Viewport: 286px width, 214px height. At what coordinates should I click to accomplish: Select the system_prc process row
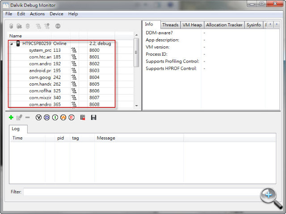click(71, 50)
